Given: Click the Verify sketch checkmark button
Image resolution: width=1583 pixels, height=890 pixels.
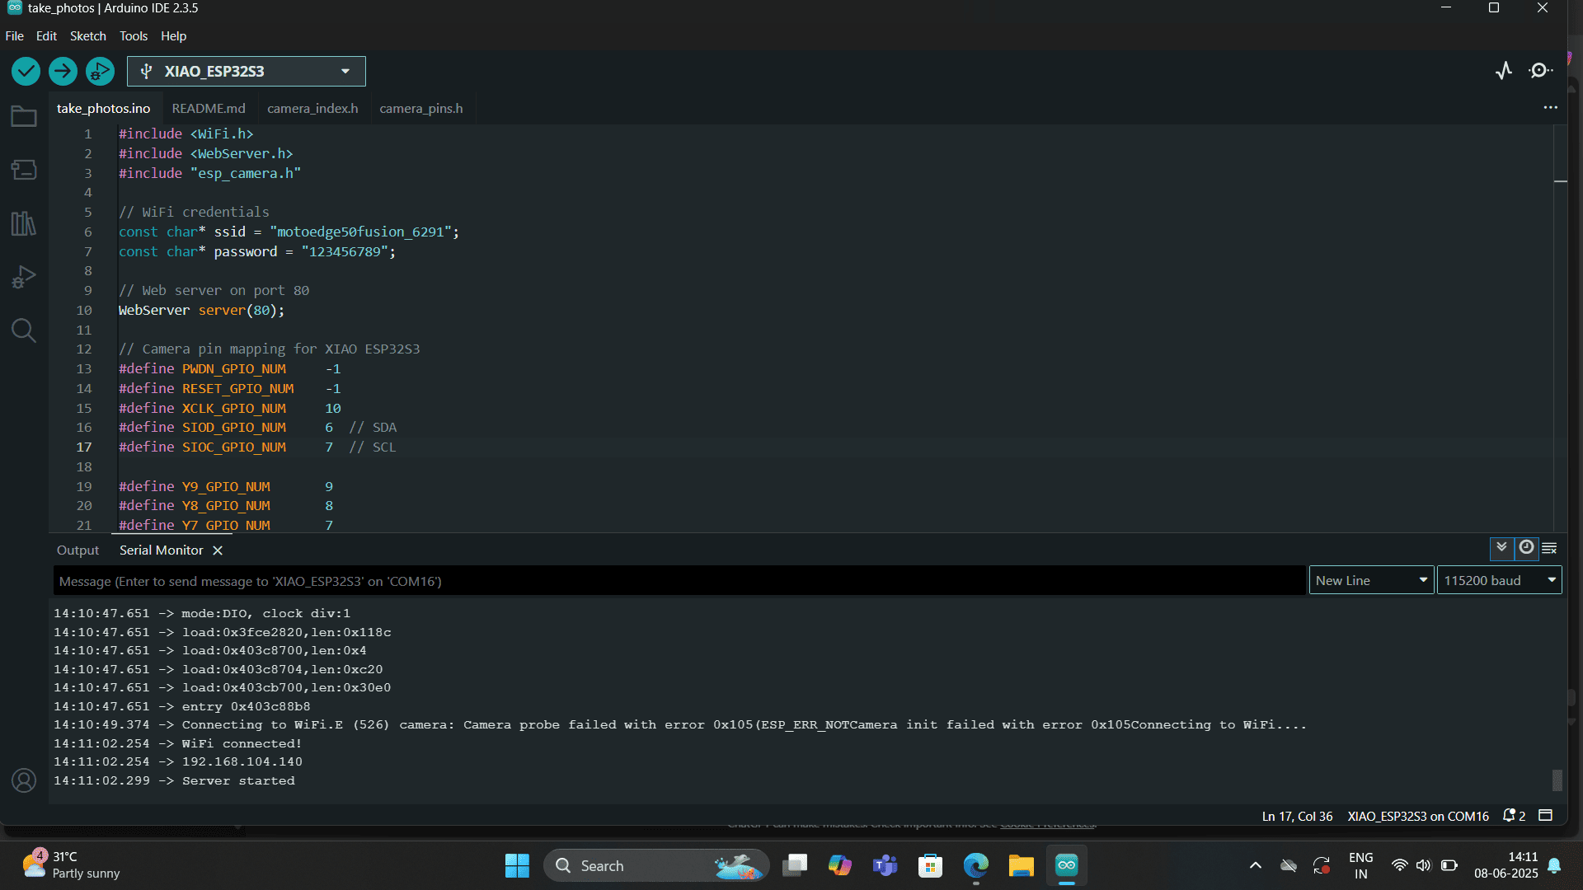Looking at the screenshot, I should click(x=26, y=72).
